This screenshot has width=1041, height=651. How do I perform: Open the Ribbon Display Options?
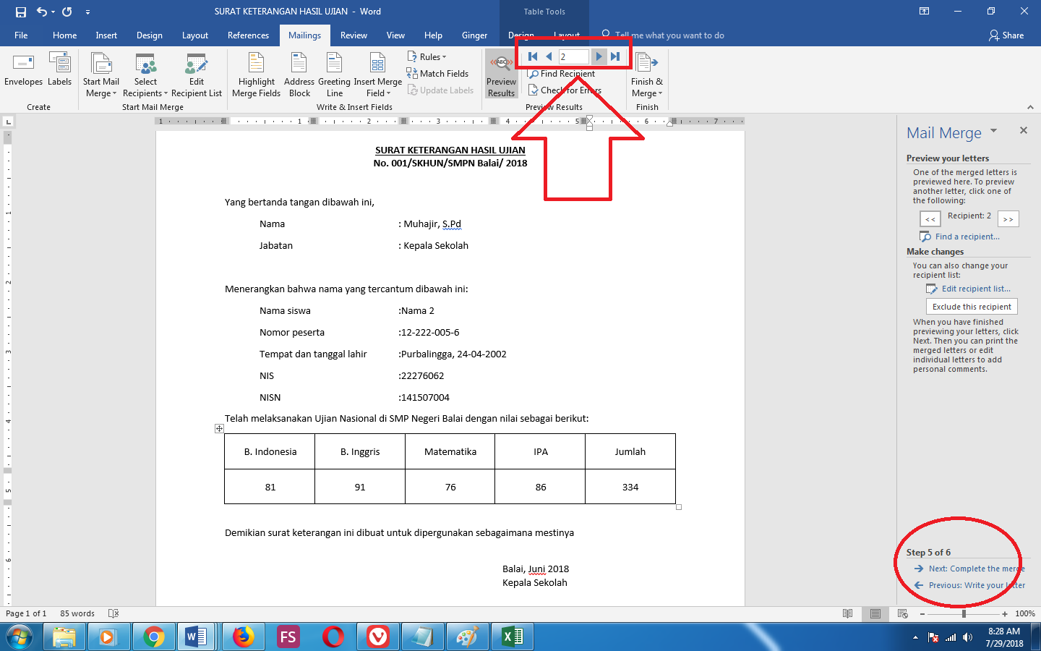point(924,12)
